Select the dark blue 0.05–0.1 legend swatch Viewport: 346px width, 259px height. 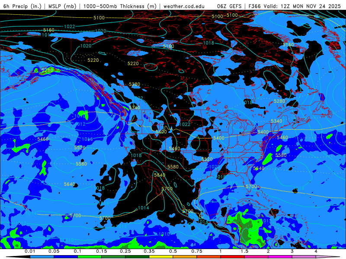(x=66, y=257)
